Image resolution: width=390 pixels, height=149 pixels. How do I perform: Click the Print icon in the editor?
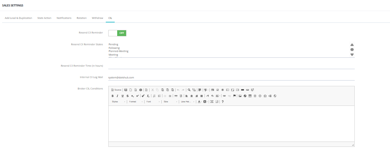[141, 90]
